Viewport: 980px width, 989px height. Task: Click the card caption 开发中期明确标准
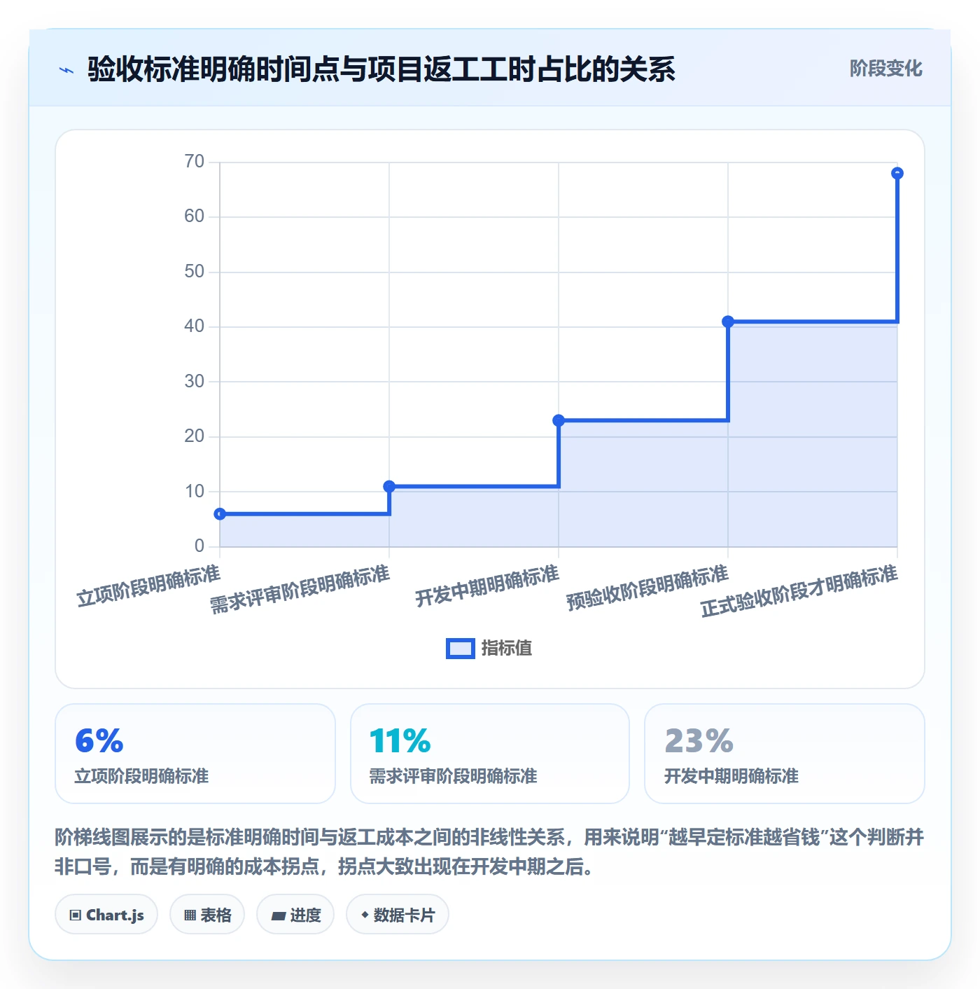point(731,776)
